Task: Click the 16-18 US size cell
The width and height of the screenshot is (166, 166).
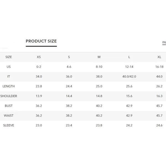Action: pos(159,67)
